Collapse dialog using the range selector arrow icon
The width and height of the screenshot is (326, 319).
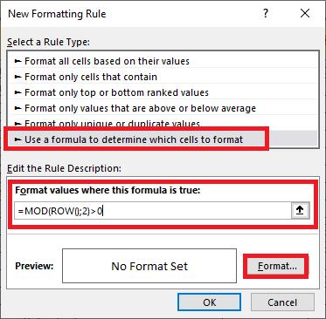point(300,211)
